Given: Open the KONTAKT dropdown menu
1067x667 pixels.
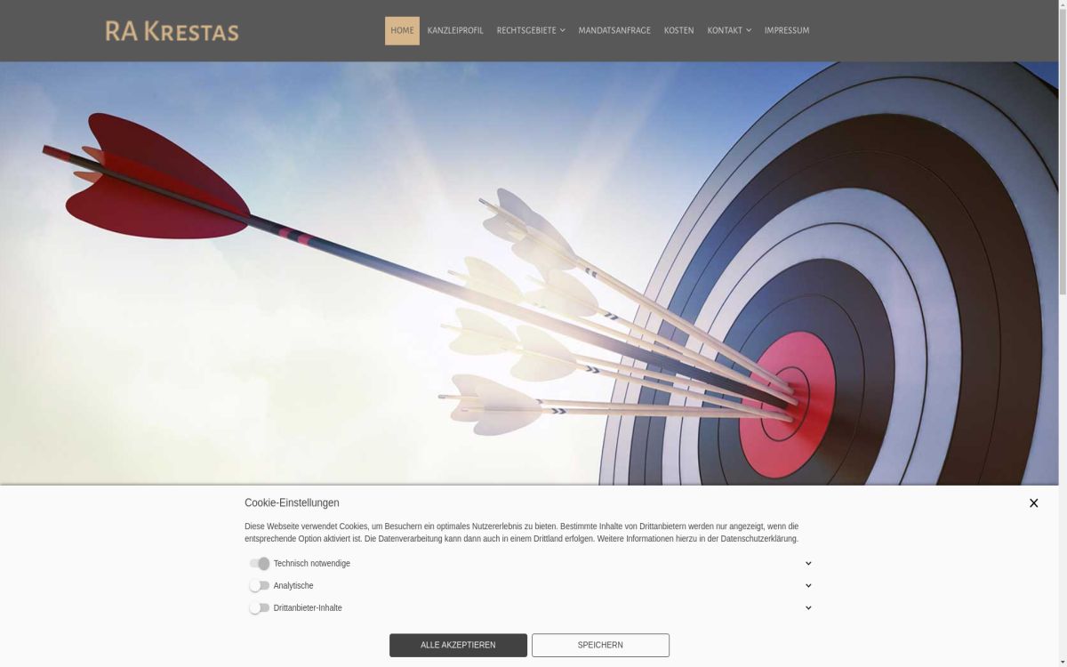Looking at the screenshot, I should (x=729, y=29).
